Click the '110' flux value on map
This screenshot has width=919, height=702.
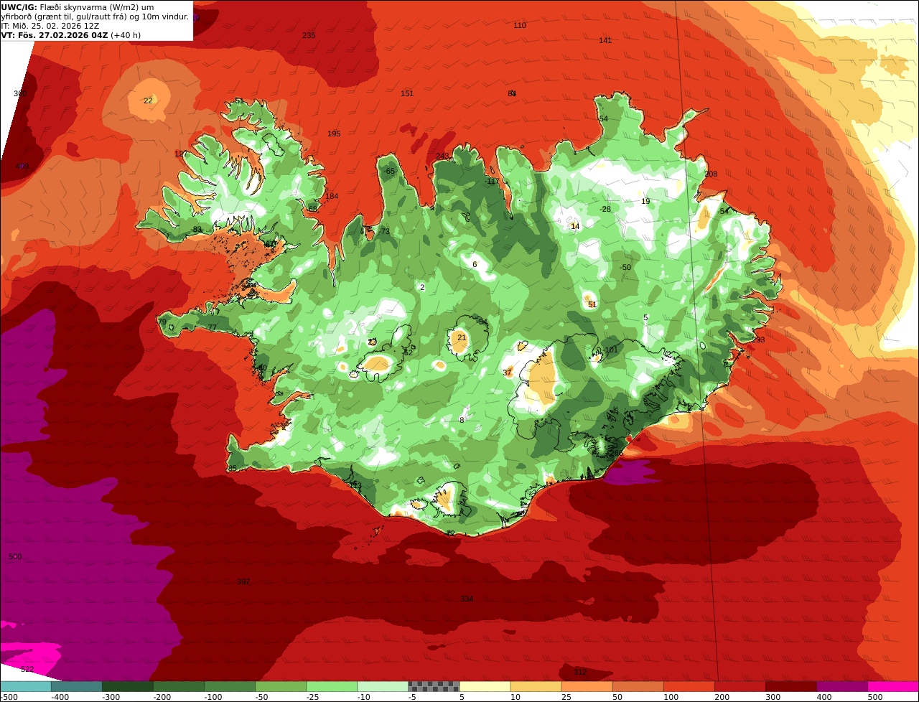520,25
